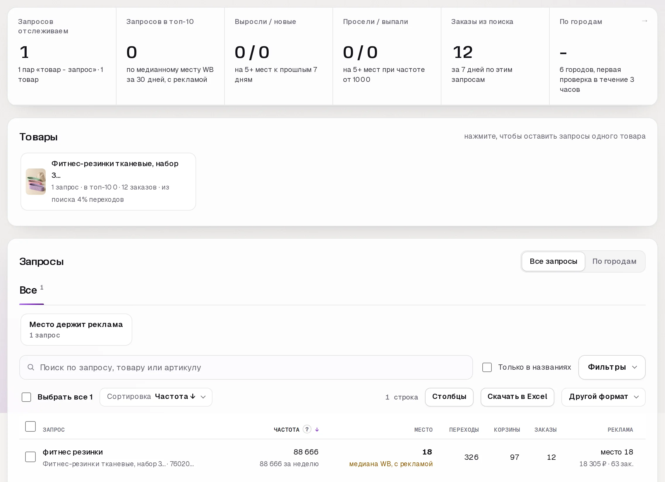Click the Запросов в топ-10 card
This screenshot has height=482, width=665.
[170, 56]
